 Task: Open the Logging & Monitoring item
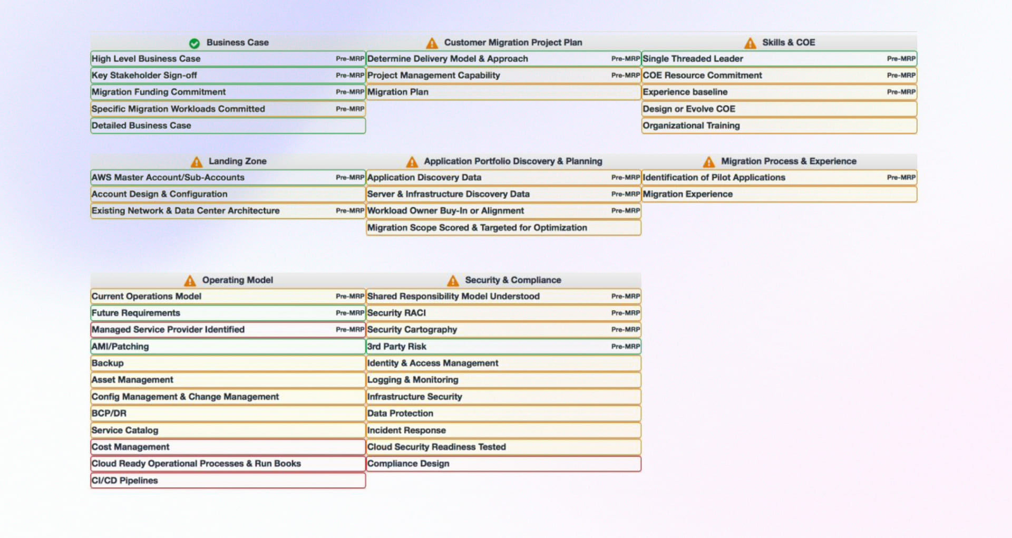point(503,380)
